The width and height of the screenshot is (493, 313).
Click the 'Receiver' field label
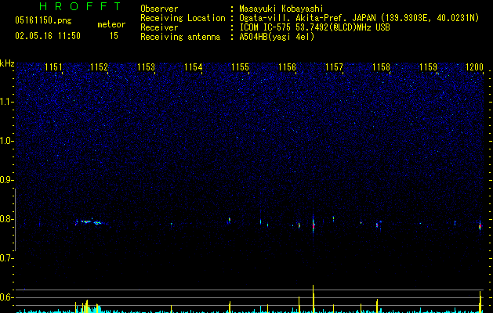[159, 27]
